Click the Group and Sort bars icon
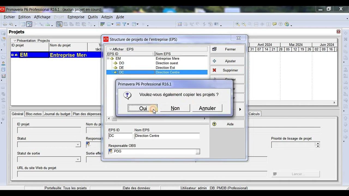 (x=103, y=24)
